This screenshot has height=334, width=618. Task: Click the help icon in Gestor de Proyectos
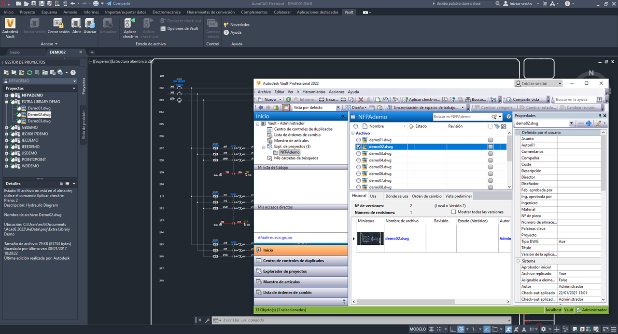(x=73, y=72)
